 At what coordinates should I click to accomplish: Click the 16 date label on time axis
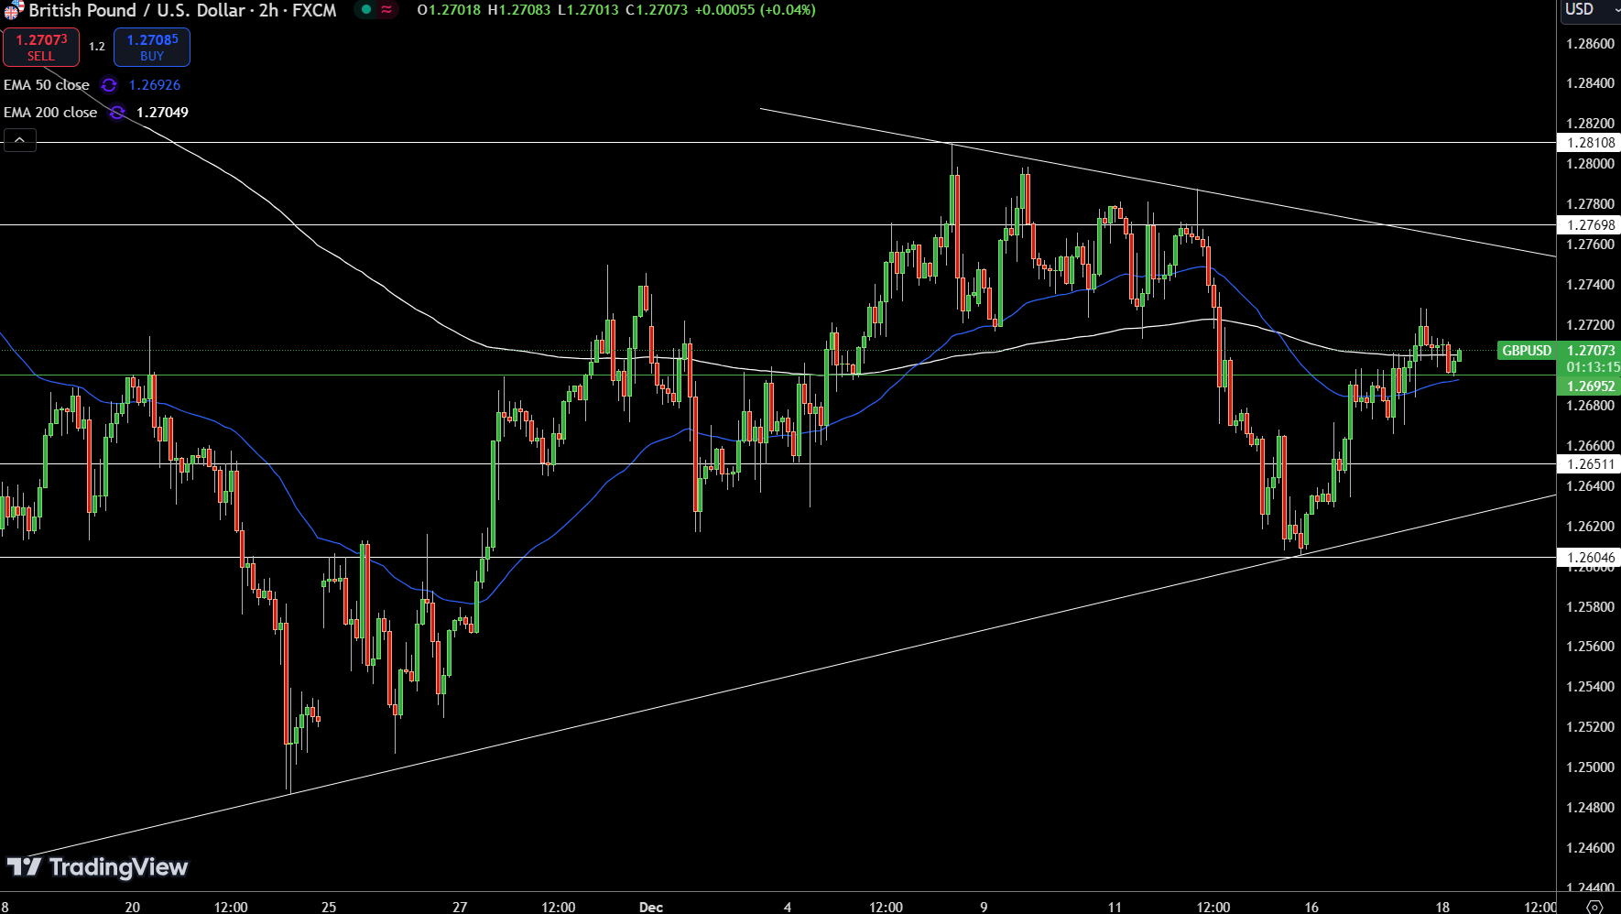click(x=1311, y=907)
